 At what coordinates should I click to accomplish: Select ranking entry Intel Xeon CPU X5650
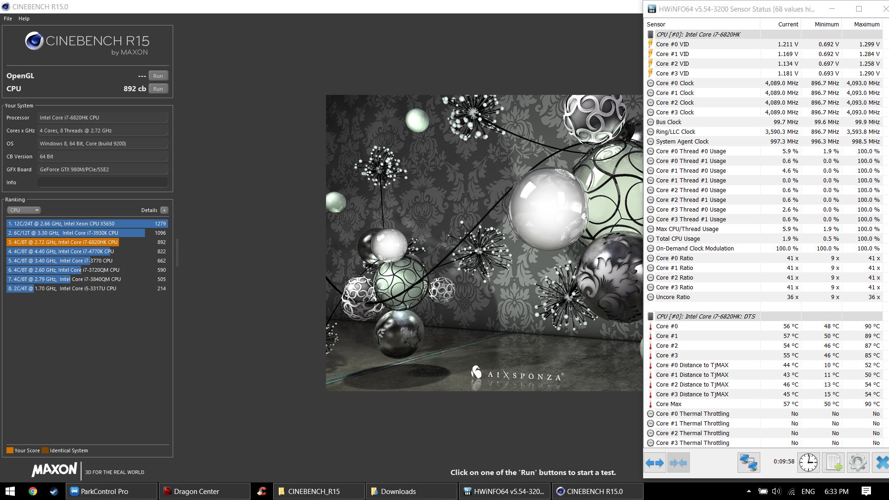[87, 224]
